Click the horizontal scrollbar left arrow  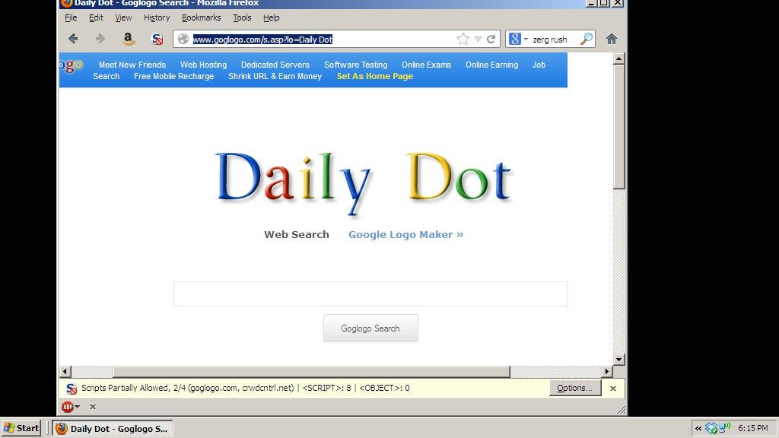click(x=65, y=371)
